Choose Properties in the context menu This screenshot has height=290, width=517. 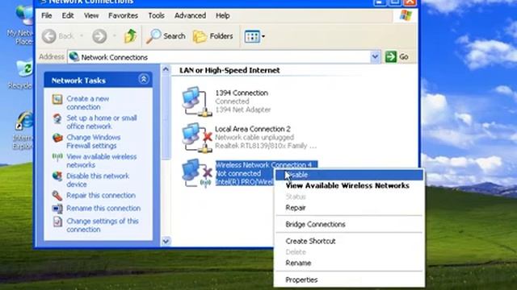pos(349,280)
